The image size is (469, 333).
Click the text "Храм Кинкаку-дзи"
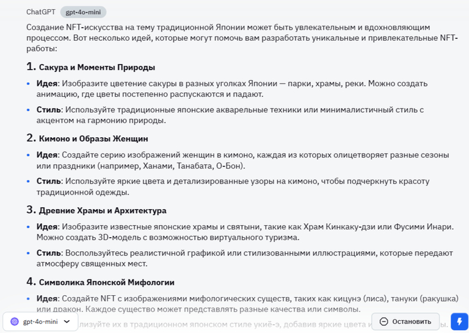point(338,227)
